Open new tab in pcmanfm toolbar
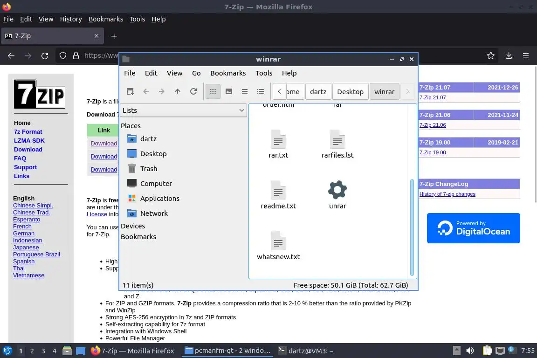 [x=130, y=91]
